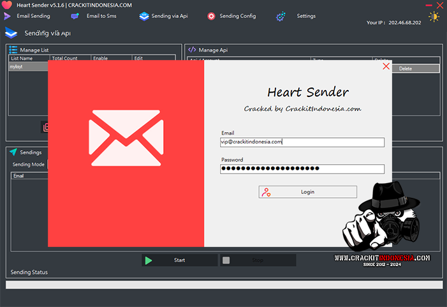Image resolution: width=447 pixels, height=307 pixels.
Task: Click the paper plane Sendings icon
Action: click(13, 152)
